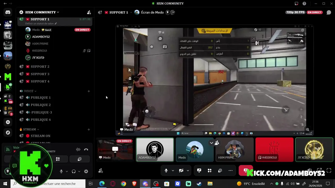Open output device arrow in user panel

pos(79,171)
